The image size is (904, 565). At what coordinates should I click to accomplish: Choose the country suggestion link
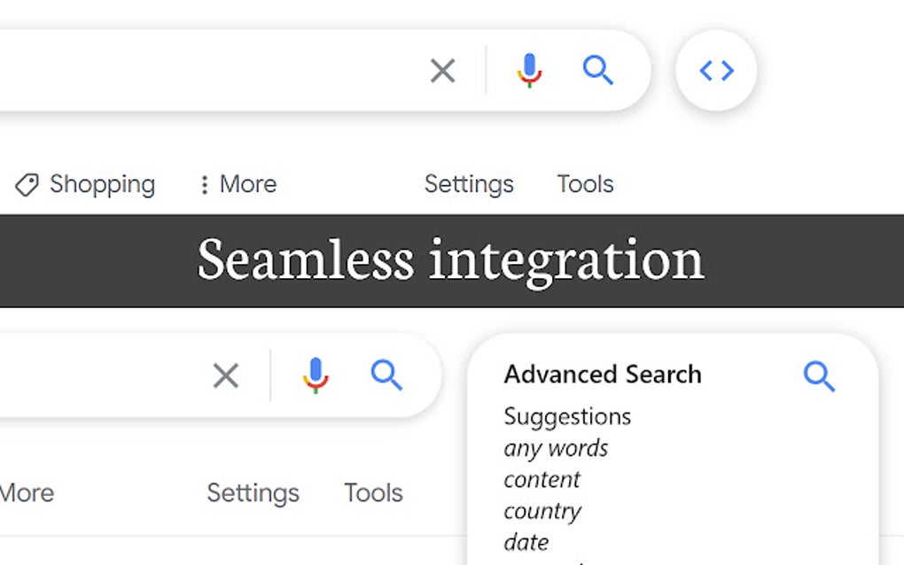542,511
